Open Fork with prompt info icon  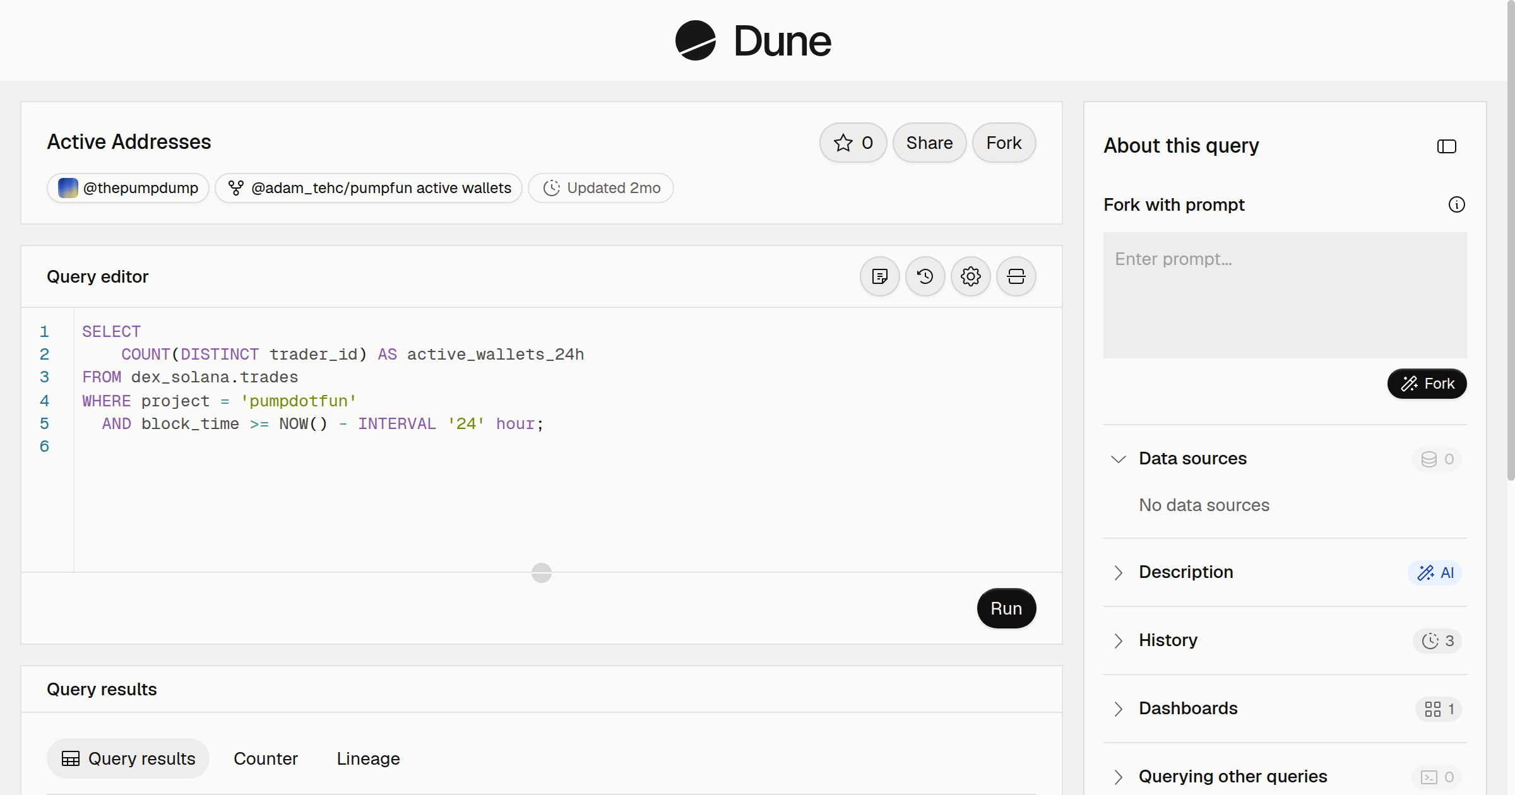pyautogui.click(x=1457, y=204)
